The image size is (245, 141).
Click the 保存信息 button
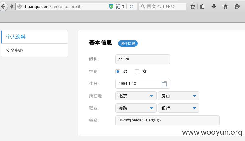(128, 43)
